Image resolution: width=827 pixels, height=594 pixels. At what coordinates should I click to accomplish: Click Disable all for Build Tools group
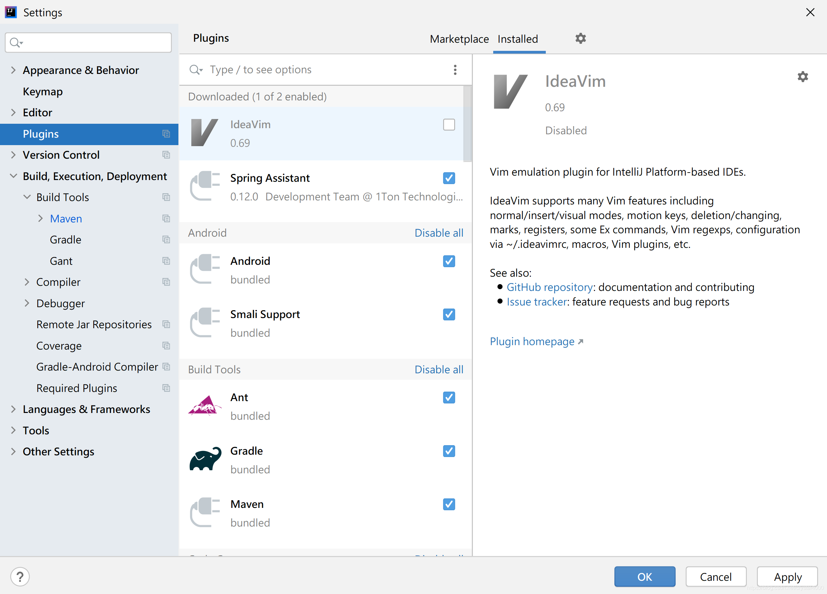pos(439,370)
